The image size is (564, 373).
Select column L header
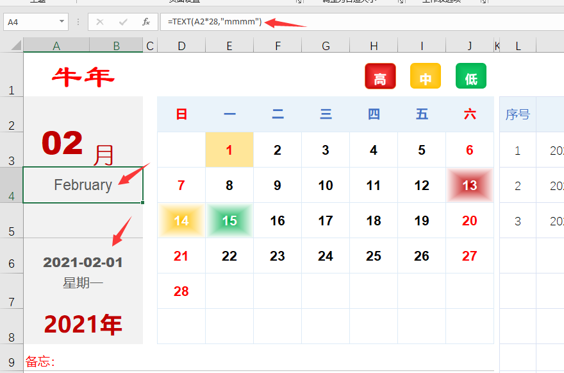[x=518, y=46]
